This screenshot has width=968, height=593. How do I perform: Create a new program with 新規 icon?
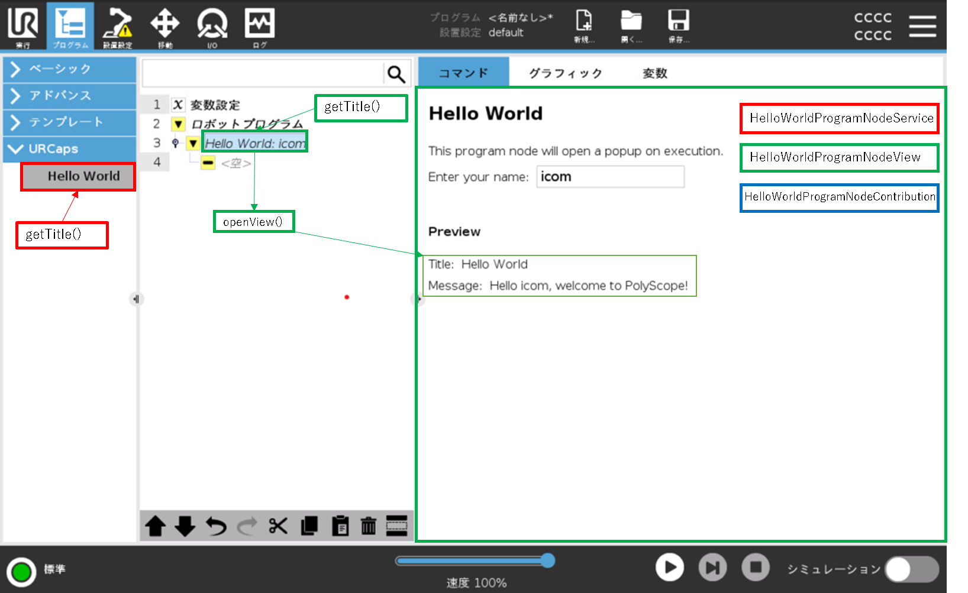pyautogui.click(x=583, y=26)
